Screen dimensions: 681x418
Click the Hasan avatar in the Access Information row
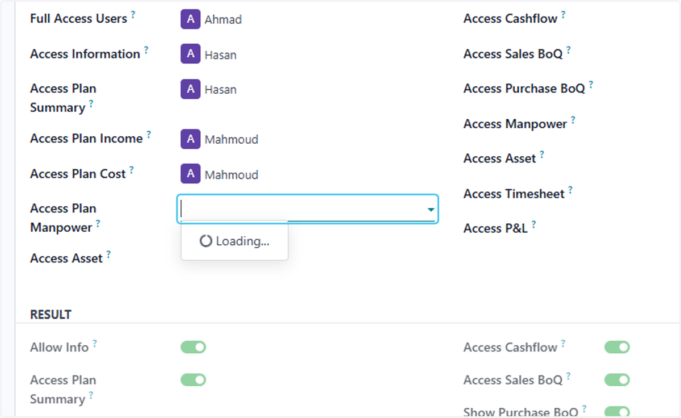191,54
